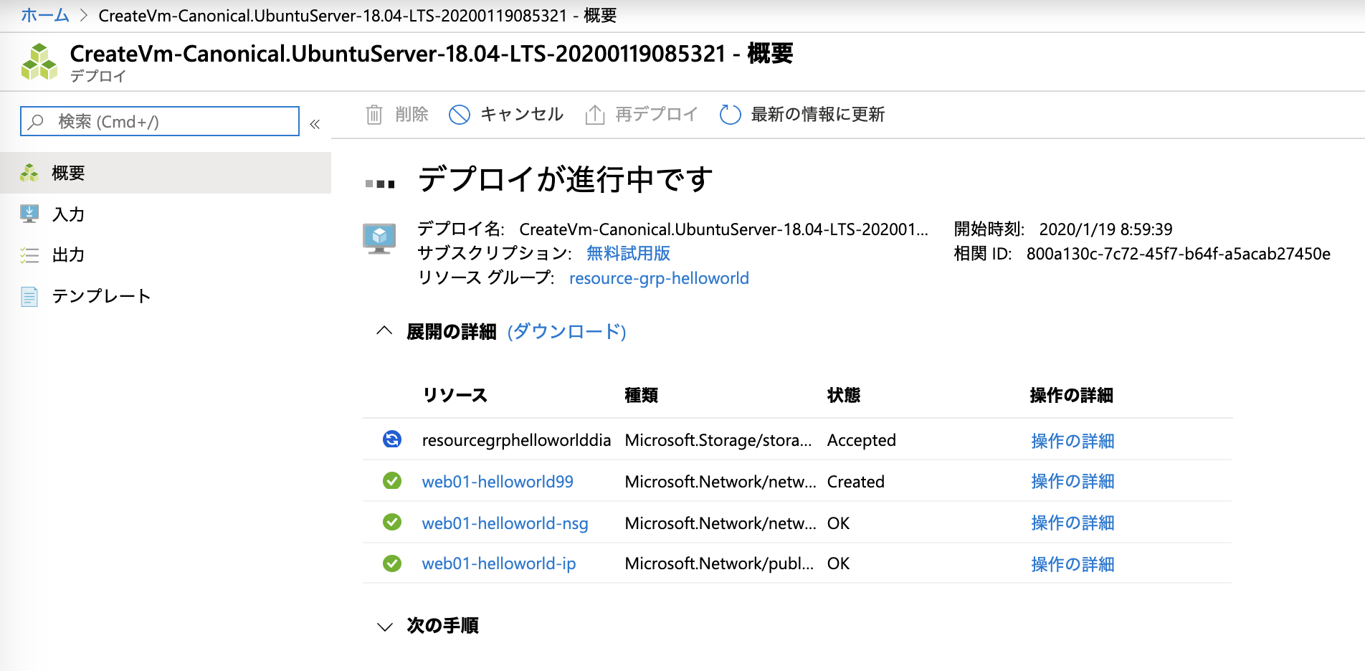This screenshot has height=671, width=1365.
Task: Collapse the 展開の詳細 section chevron
Action: (x=385, y=330)
